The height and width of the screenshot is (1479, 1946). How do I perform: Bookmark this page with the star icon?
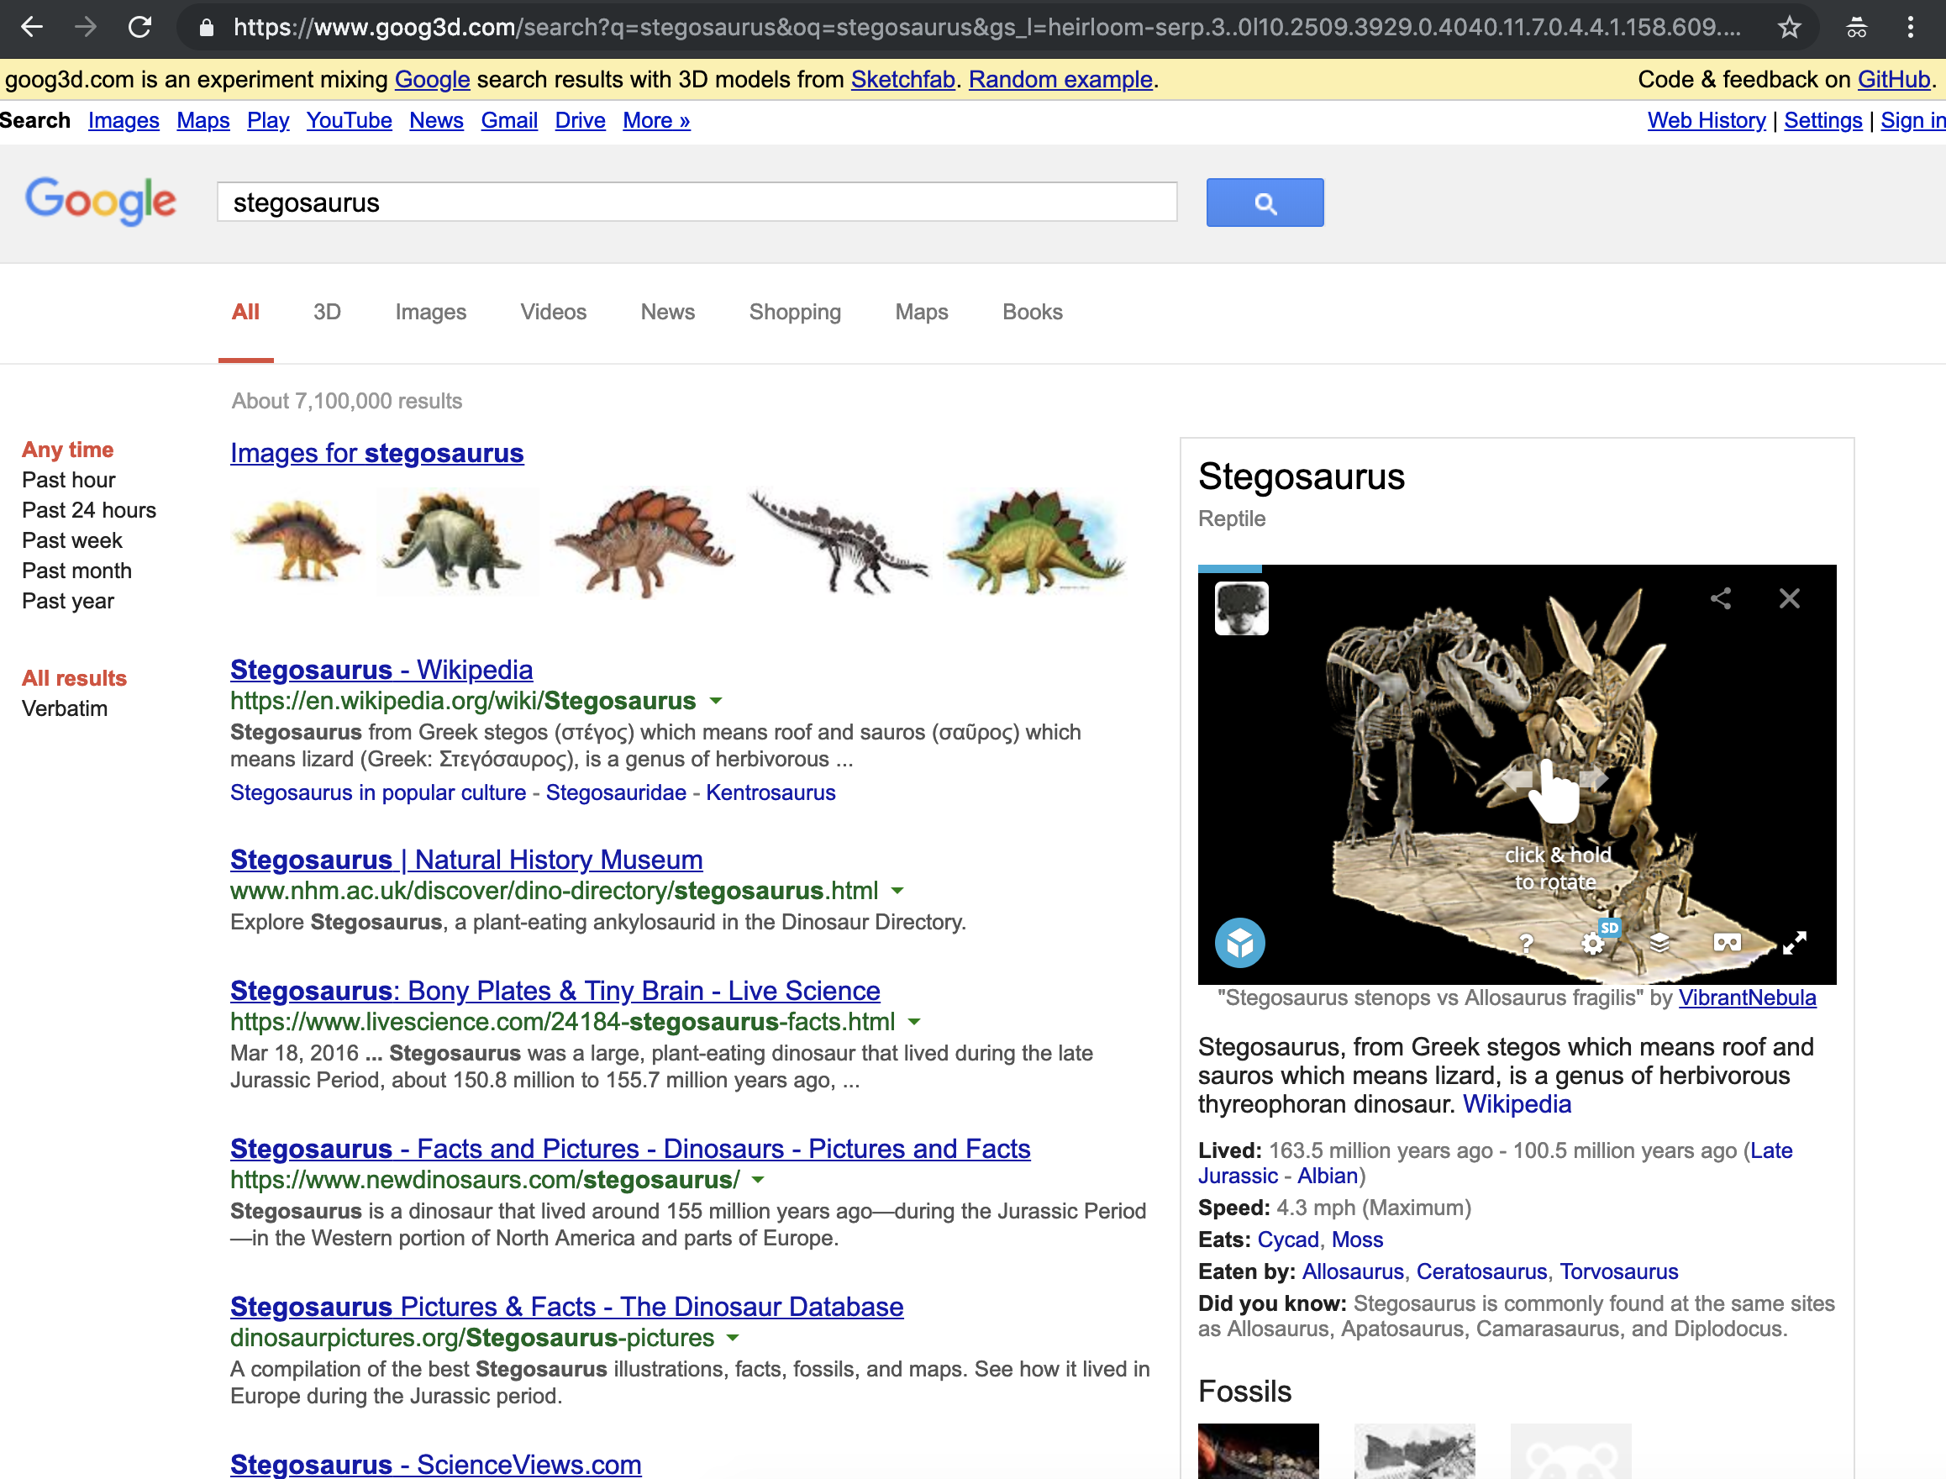[1788, 27]
